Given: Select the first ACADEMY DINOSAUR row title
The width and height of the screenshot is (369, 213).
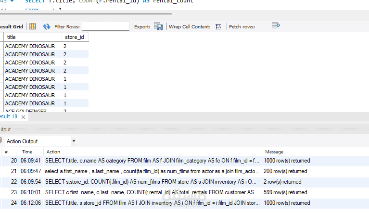Looking at the screenshot, I should 30,46.
